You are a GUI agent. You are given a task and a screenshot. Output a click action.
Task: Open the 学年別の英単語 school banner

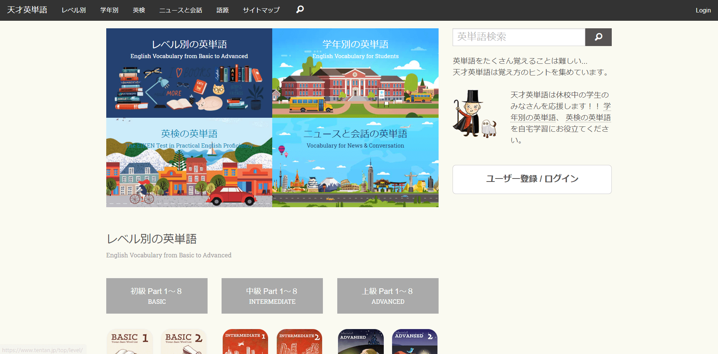(x=355, y=73)
